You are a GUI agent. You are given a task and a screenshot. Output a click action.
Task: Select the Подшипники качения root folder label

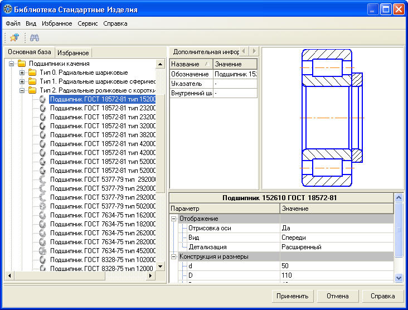point(59,64)
